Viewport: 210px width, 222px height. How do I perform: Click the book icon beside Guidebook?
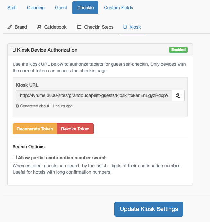39,27
